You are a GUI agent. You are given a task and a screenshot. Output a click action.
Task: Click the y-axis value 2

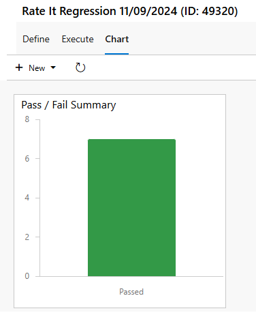(27, 237)
